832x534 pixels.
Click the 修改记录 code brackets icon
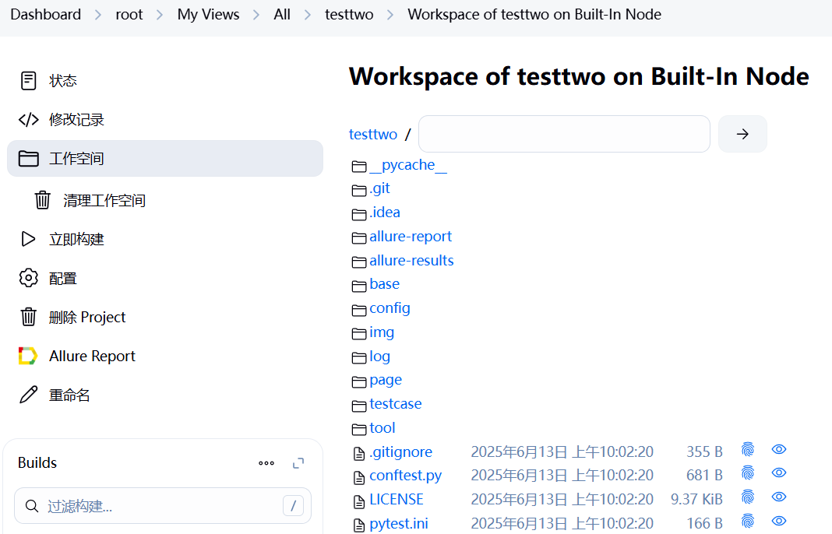(x=29, y=120)
